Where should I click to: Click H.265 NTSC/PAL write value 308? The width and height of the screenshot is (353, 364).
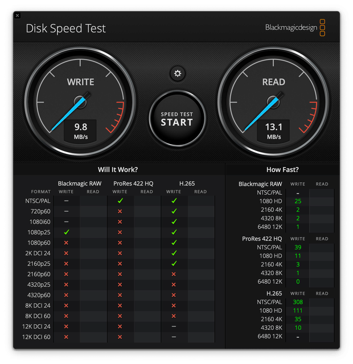[298, 302]
